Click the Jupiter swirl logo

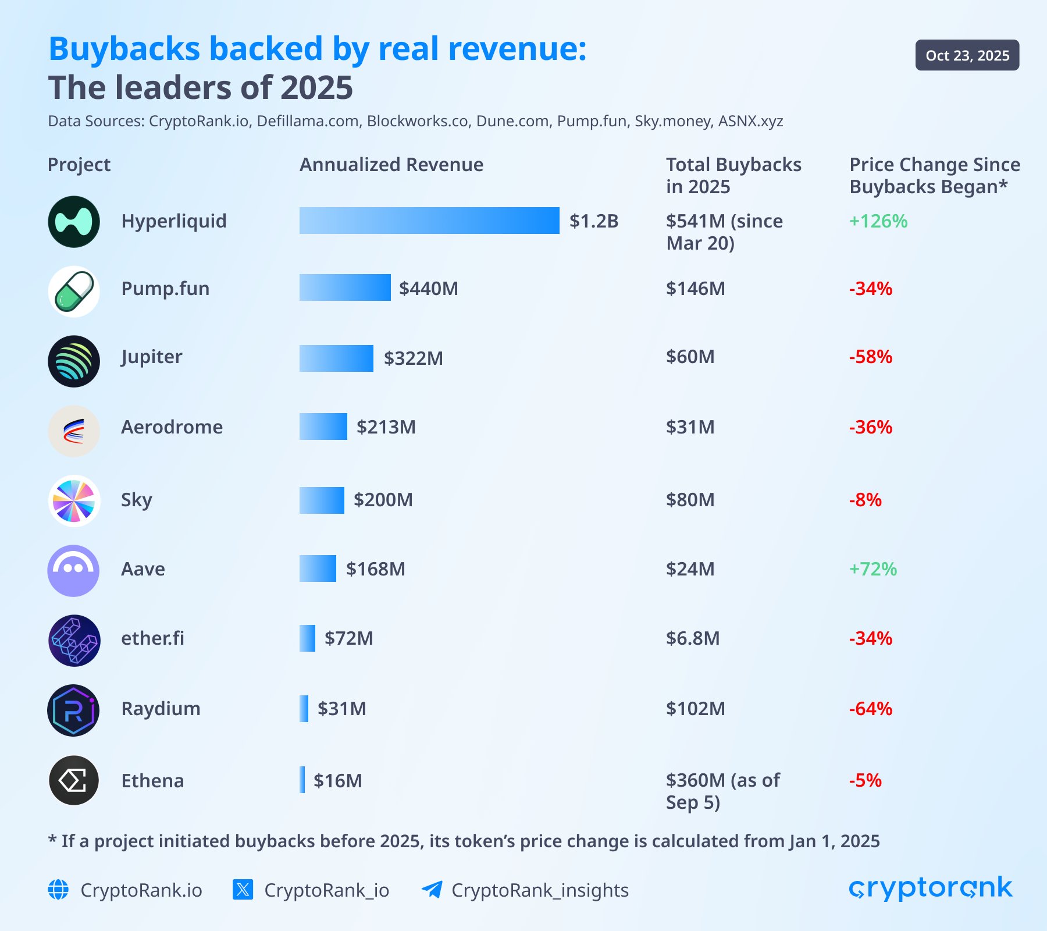pyautogui.click(x=74, y=361)
